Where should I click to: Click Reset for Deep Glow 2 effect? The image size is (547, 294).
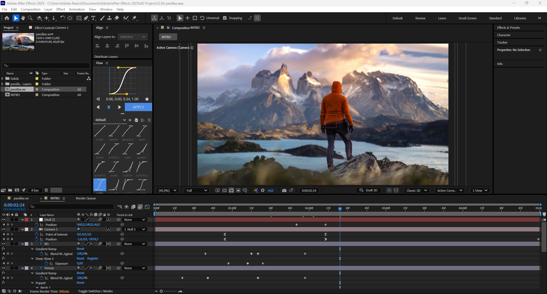click(80, 259)
